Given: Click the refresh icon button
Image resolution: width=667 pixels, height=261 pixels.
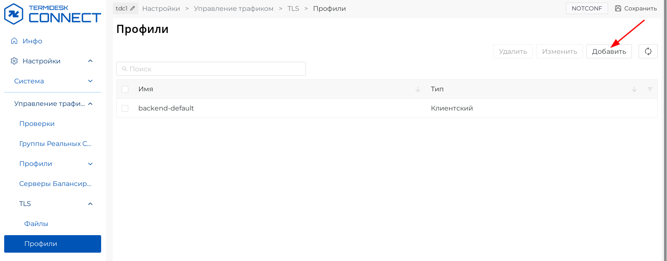Looking at the screenshot, I should [648, 51].
